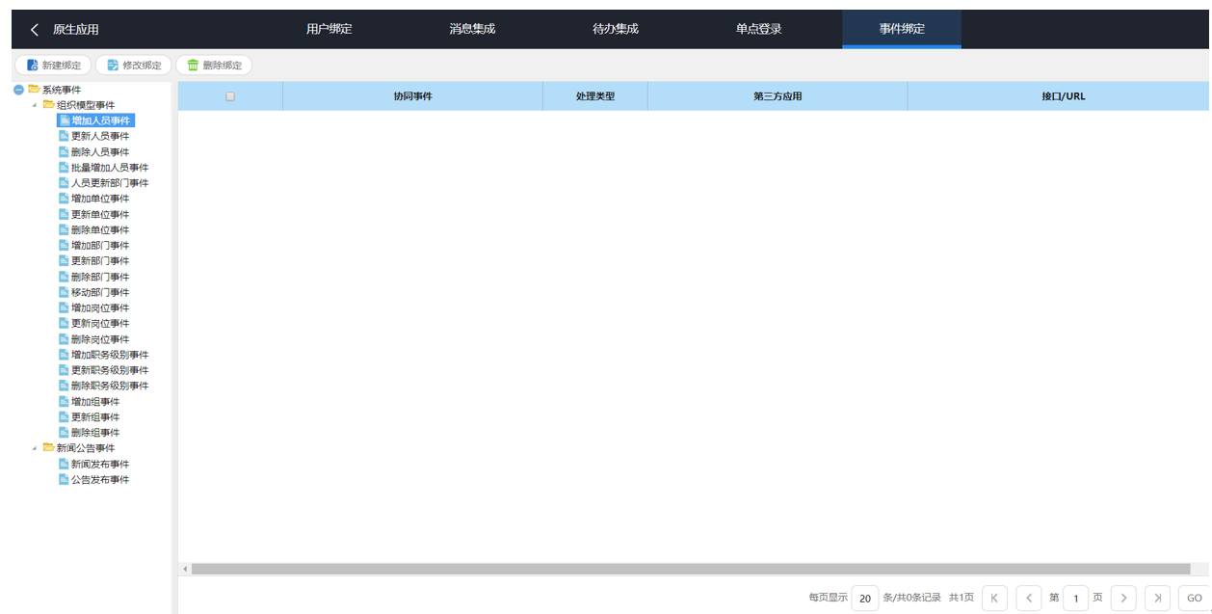1212x614 pixels.
Task: Click the 处理类型 column header
Action: tap(595, 96)
